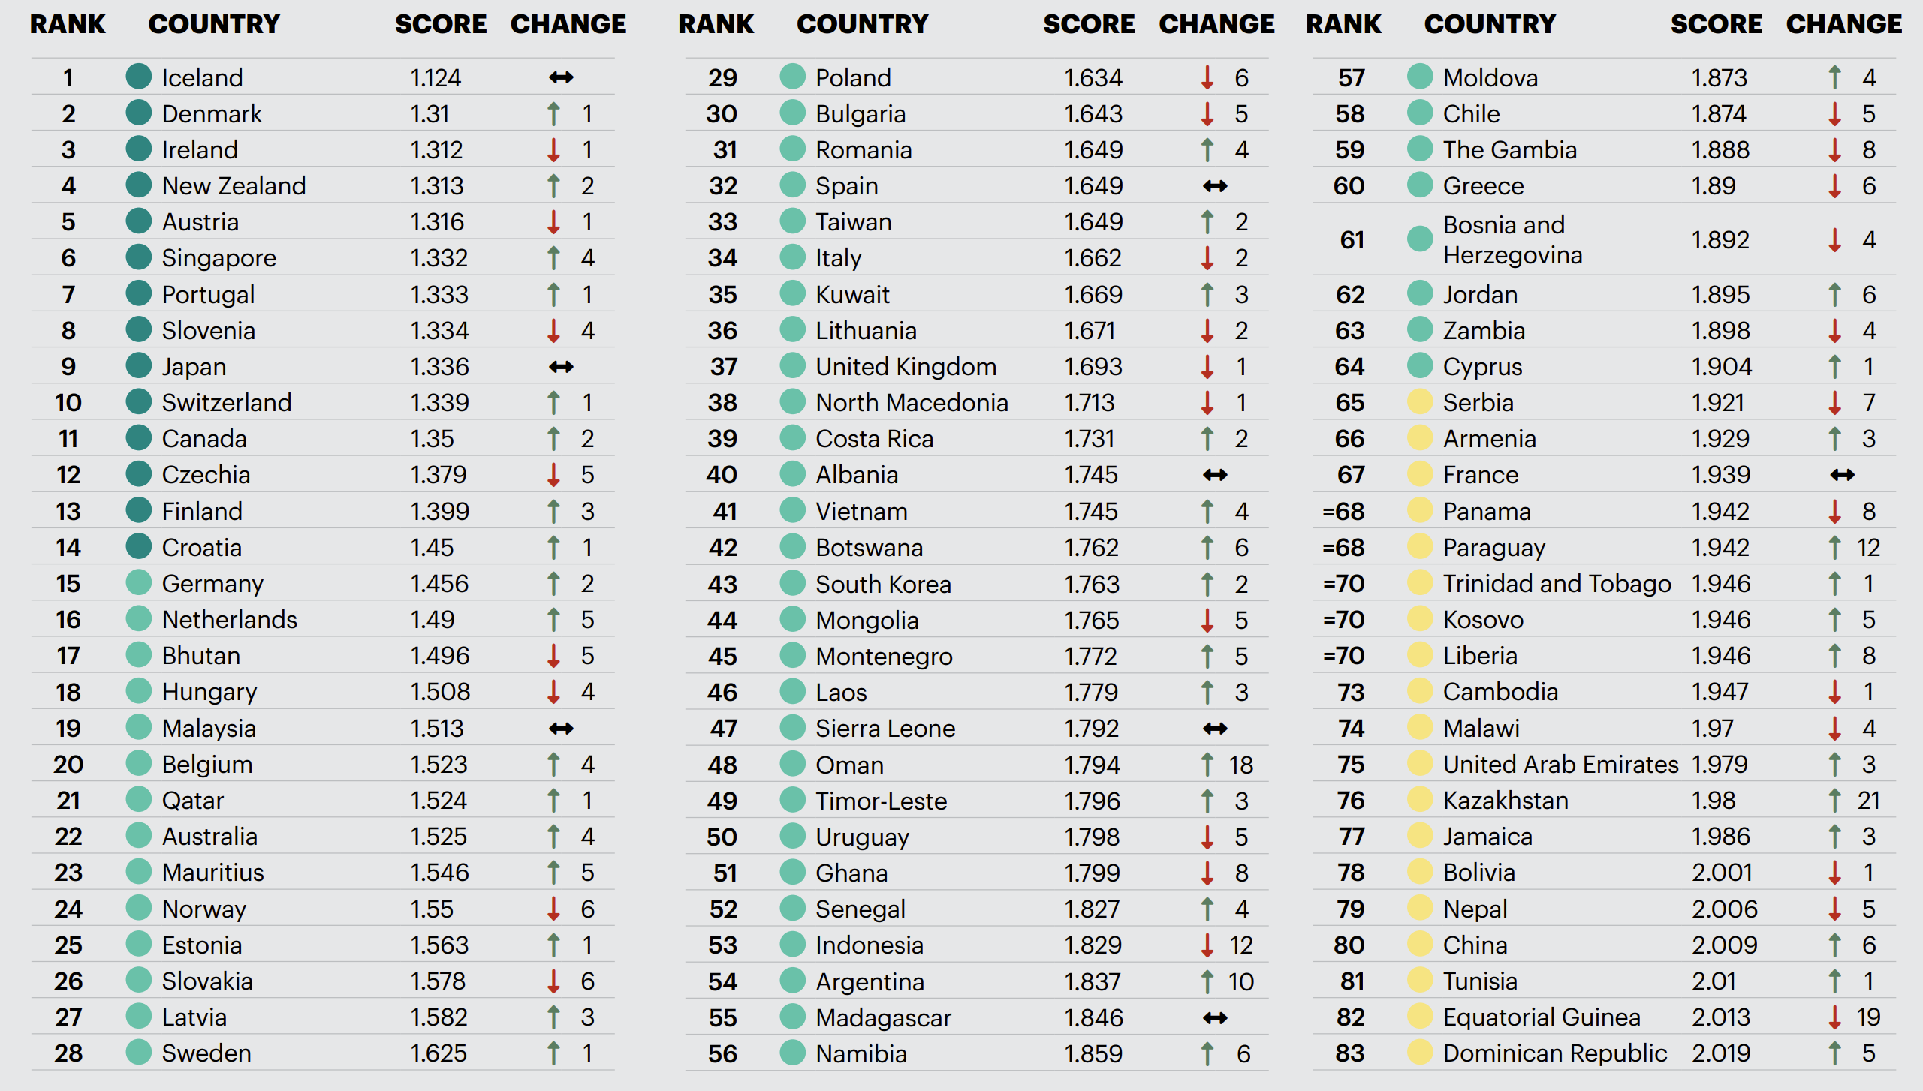Click the no-change arrow in Albania's row
This screenshot has width=1923, height=1091.
pos(1215,475)
